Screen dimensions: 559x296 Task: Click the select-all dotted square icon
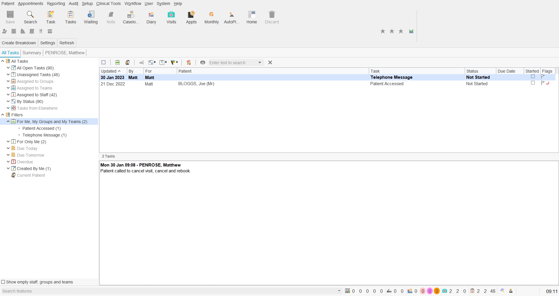[104, 62]
